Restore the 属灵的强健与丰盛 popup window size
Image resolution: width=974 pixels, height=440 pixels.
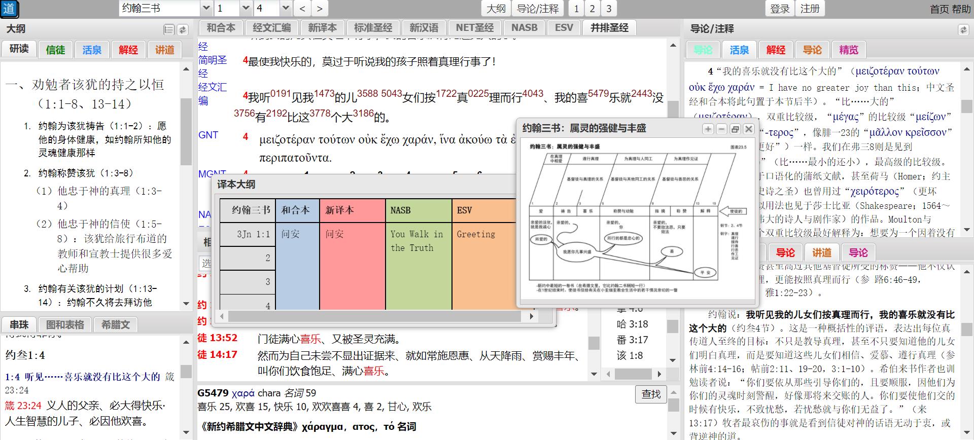click(x=735, y=129)
